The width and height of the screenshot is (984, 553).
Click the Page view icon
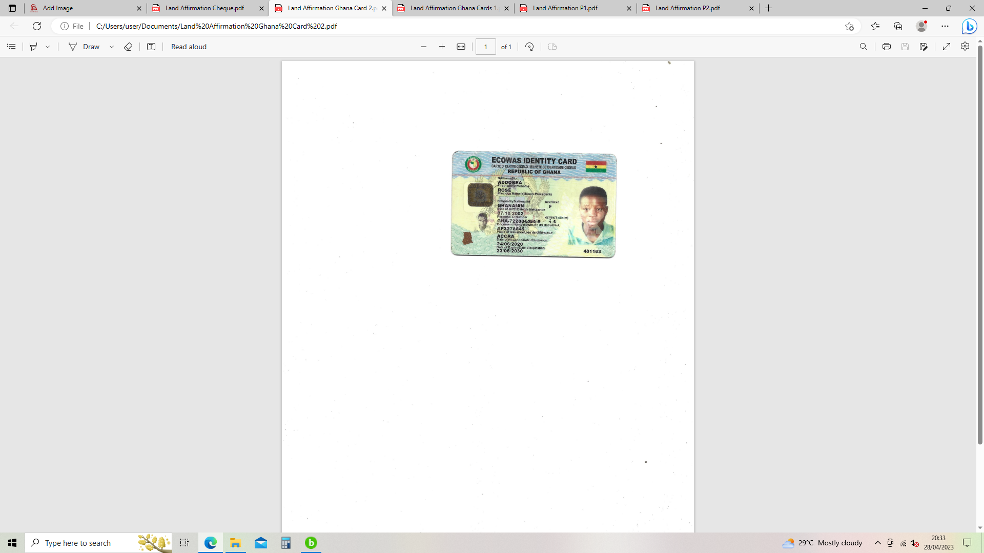click(x=552, y=47)
